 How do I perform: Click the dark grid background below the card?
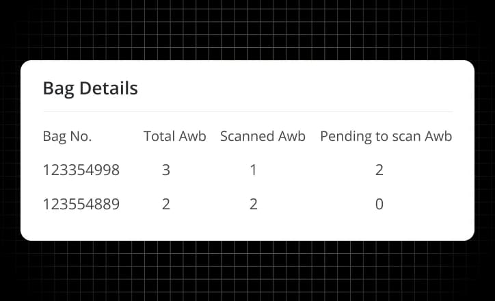coord(247,271)
